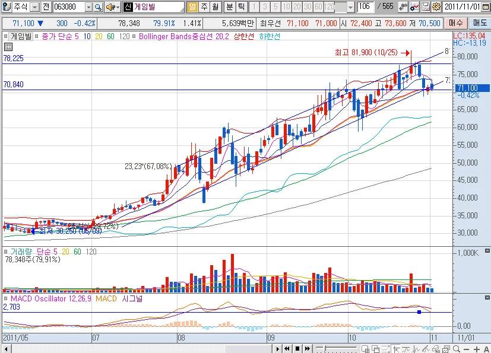
Task: Click the 거래량 volume indicator label
Action: [x=21, y=252]
